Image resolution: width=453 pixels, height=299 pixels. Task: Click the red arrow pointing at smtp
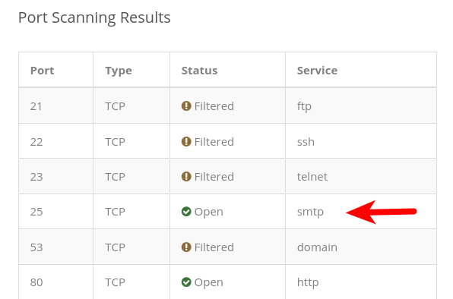click(381, 212)
